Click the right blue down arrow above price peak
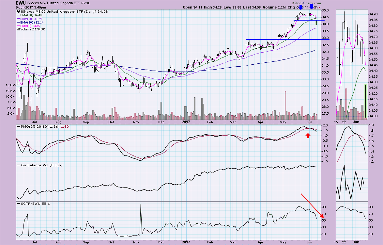The image size is (383, 245). pyautogui.click(x=312, y=7)
